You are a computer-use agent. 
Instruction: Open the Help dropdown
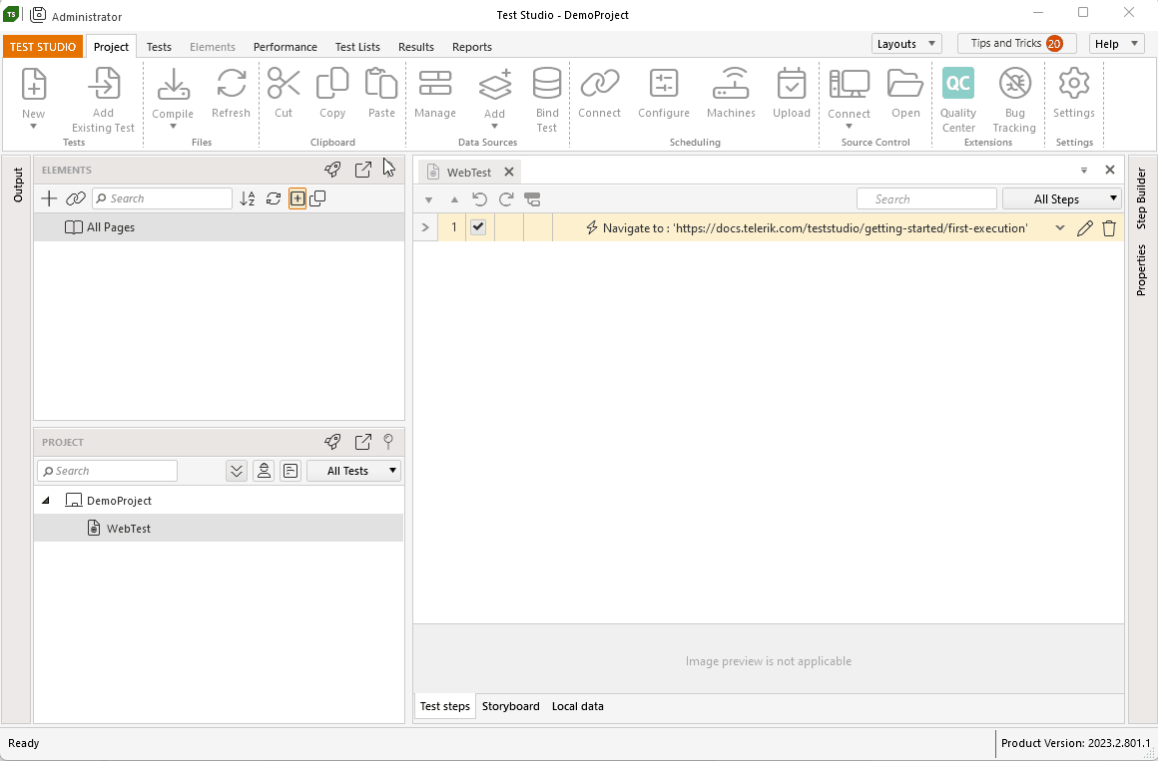tap(1116, 44)
